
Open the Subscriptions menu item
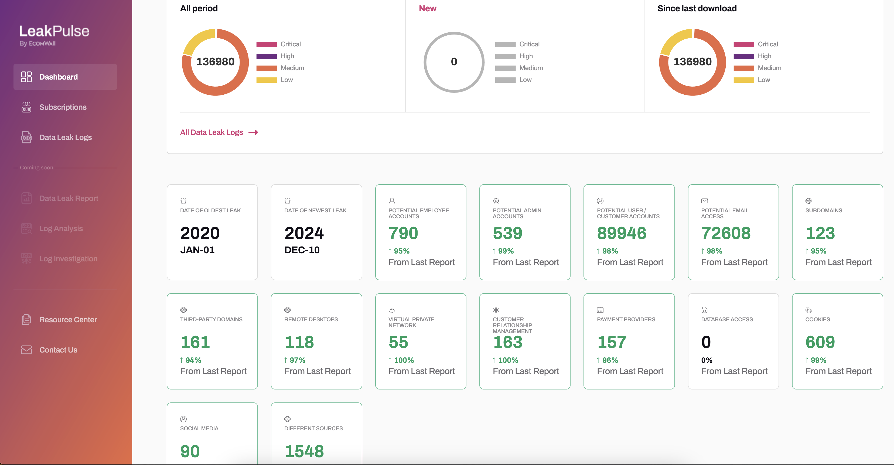pyautogui.click(x=63, y=107)
